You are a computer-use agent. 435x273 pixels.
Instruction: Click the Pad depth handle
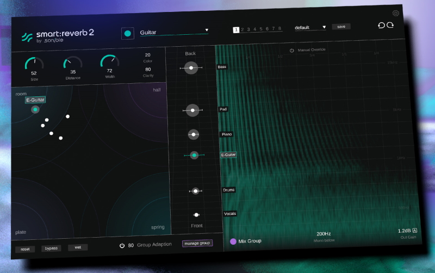tap(192, 110)
